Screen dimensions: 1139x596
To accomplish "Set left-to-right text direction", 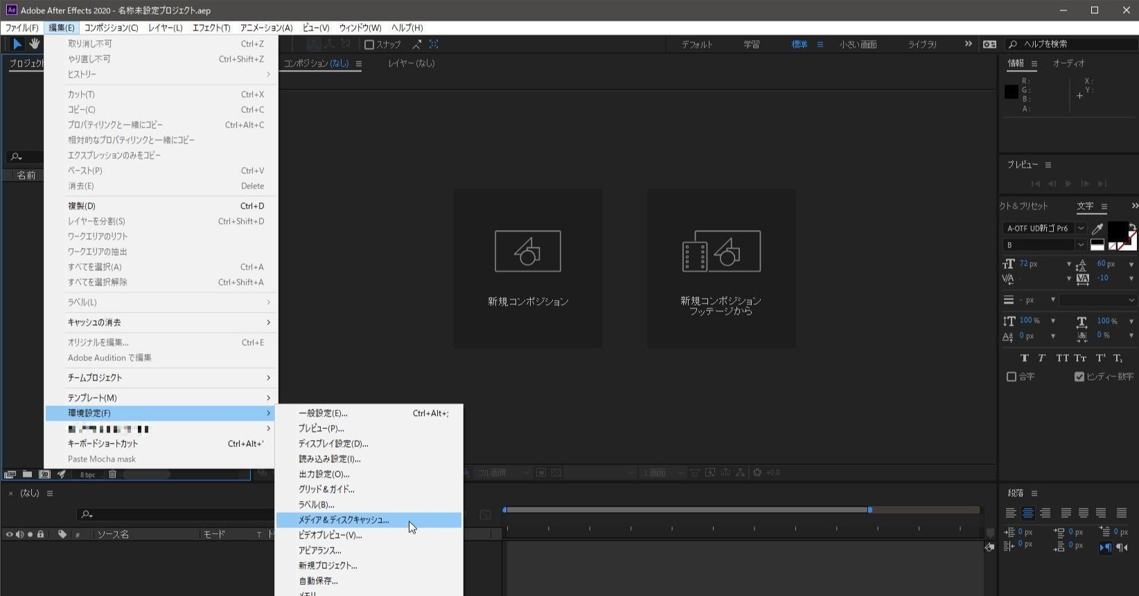I will point(1105,547).
